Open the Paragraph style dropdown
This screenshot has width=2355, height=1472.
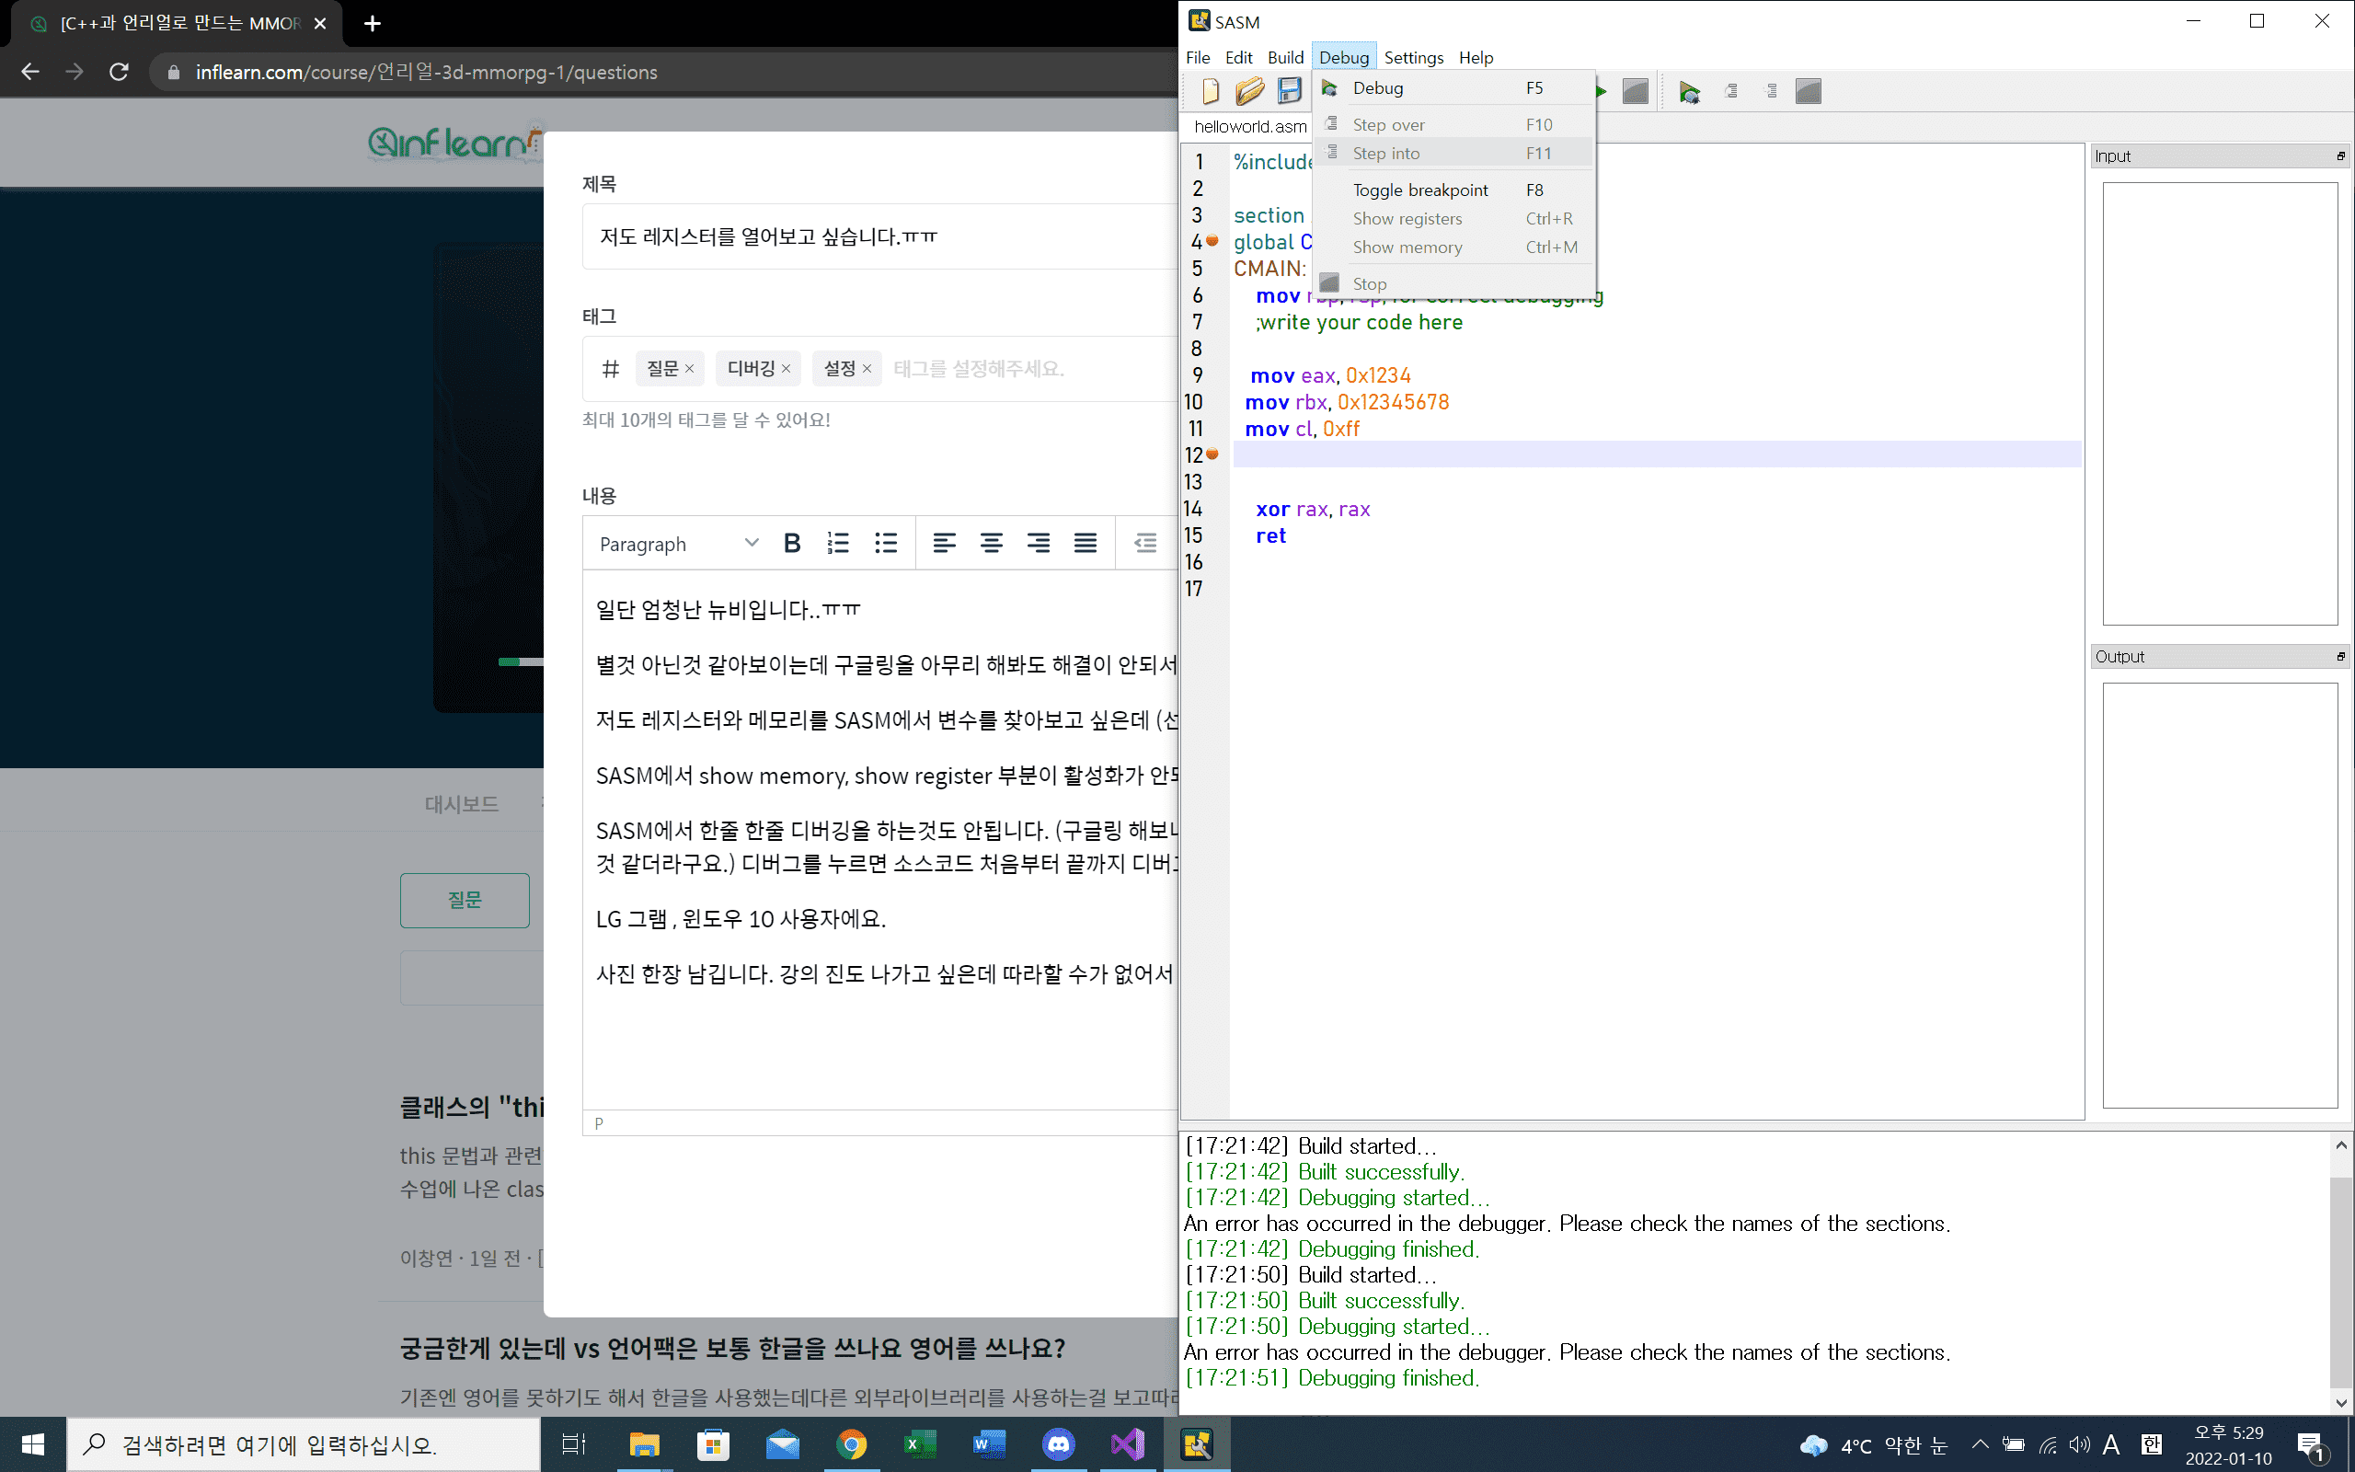click(677, 543)
